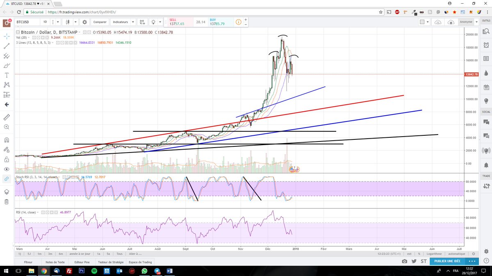Open the ideas stream panel icon

click(486, 150)
